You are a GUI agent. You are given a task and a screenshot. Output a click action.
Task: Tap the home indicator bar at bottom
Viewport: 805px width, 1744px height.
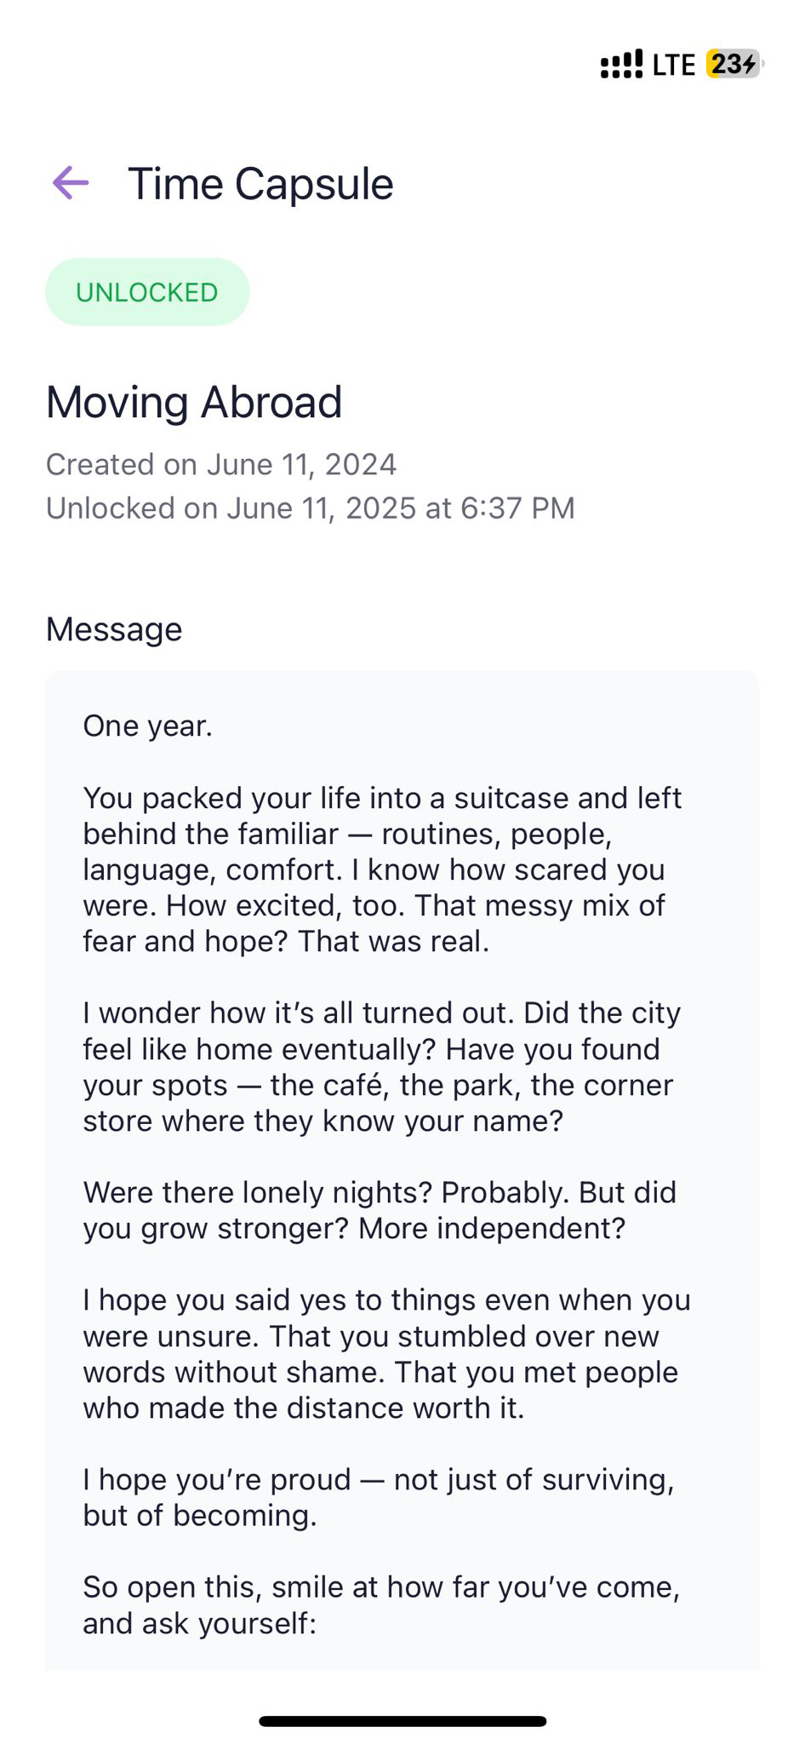[402, 1721]
